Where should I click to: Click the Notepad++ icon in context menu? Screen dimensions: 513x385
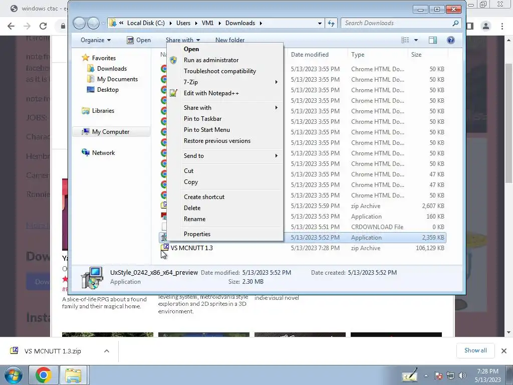[x=173, y=93]
